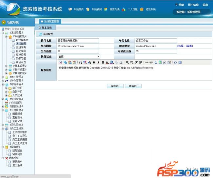Image resolution: width=213 pixels, height=178 pixels.
Task: Click the 单位网址 input field
Action: [x=78, y=46]
